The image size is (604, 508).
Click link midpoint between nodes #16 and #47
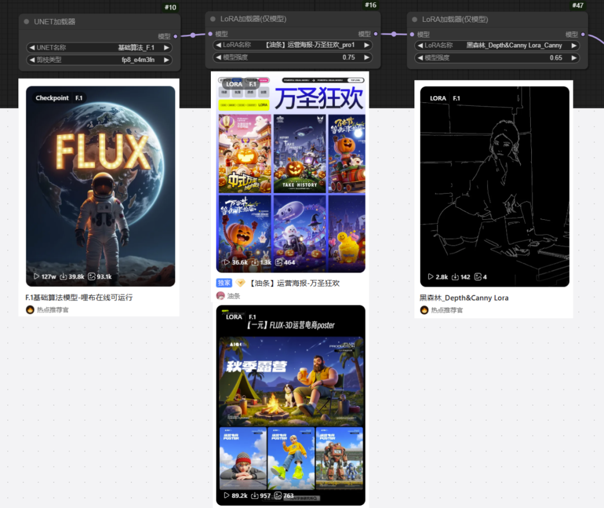click(394, 34)
